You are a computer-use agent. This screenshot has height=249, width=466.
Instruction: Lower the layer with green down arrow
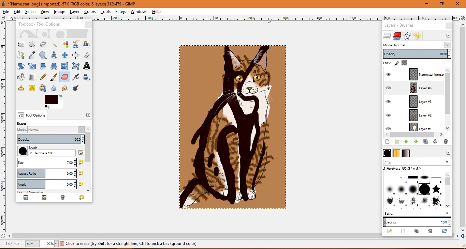click(x=416, y=142)
